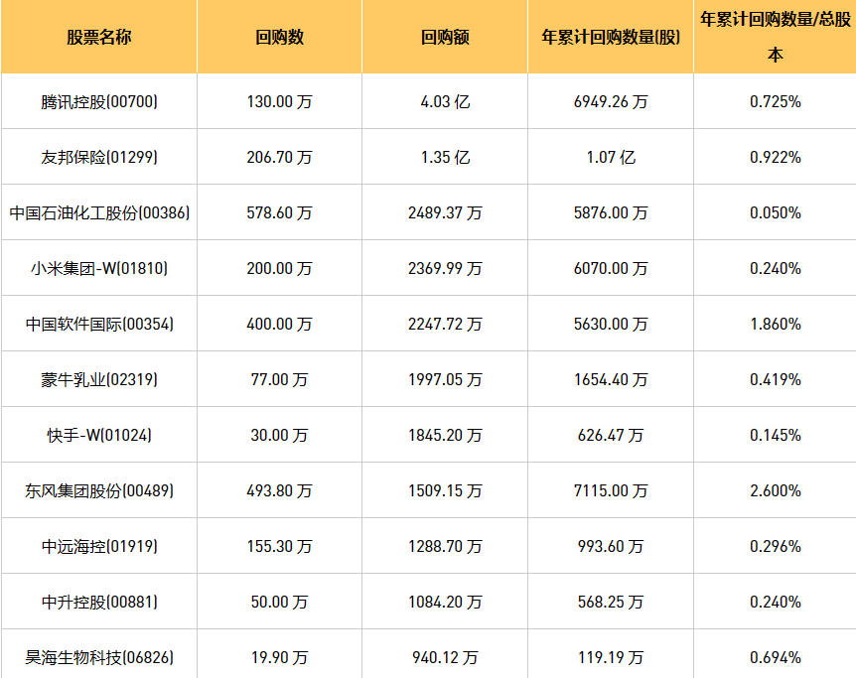Click the 股票名称 column header
Image resolution: width=856 pixels, height=678 pixels.
click(99, 37)
